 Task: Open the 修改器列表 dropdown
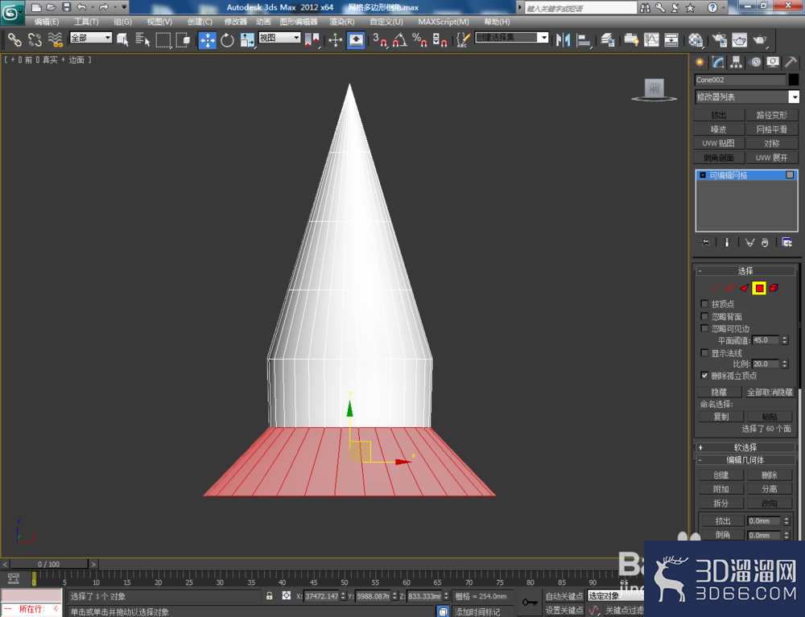746,97
